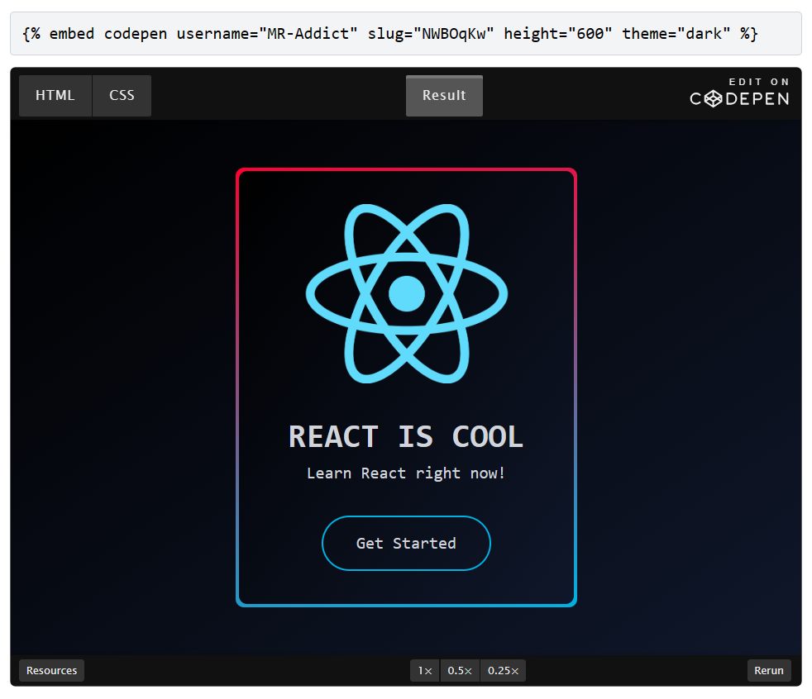Set preview zoom to 0.5×

click(x=460, y=670)
